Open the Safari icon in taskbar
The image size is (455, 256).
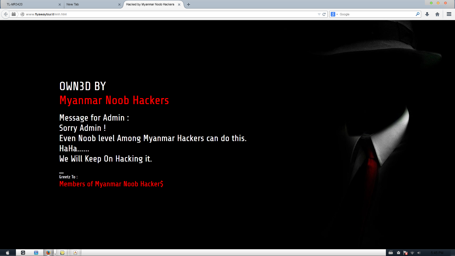coord(36,253)
